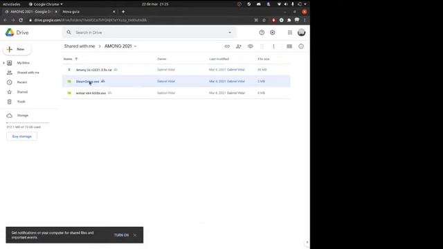Open a new Chrome tab

(123, 12)
